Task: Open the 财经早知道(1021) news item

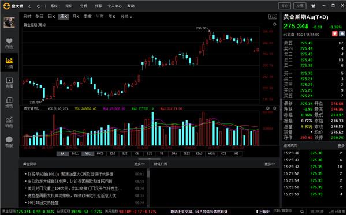Action: coord(70,174)
